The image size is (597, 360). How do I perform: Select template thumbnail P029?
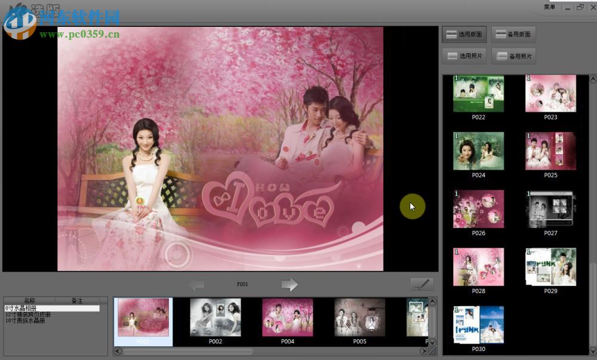[x=550, y=267]
